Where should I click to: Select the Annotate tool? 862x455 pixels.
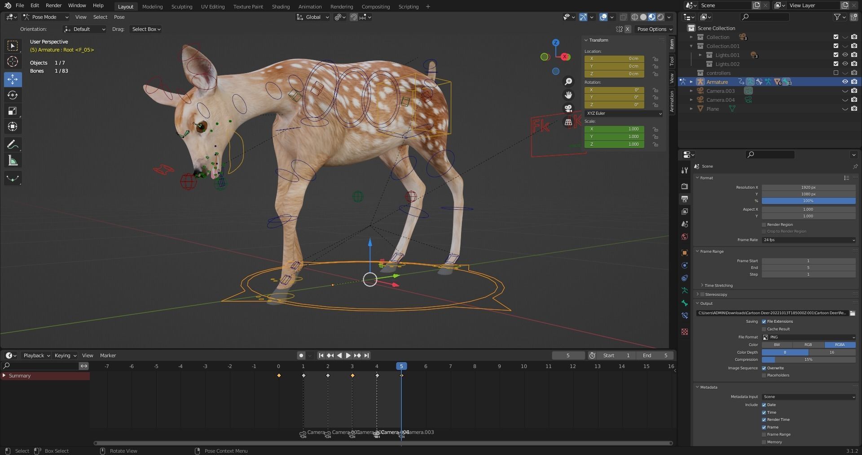pos(13,144)
